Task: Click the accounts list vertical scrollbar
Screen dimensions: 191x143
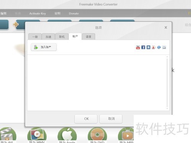Action: 167,83
